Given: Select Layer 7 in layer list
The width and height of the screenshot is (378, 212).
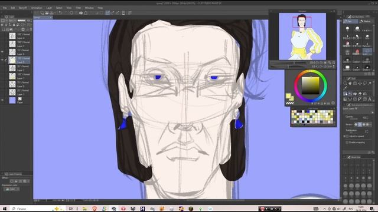Looking at the screenshot, I should tap(19, 76).
